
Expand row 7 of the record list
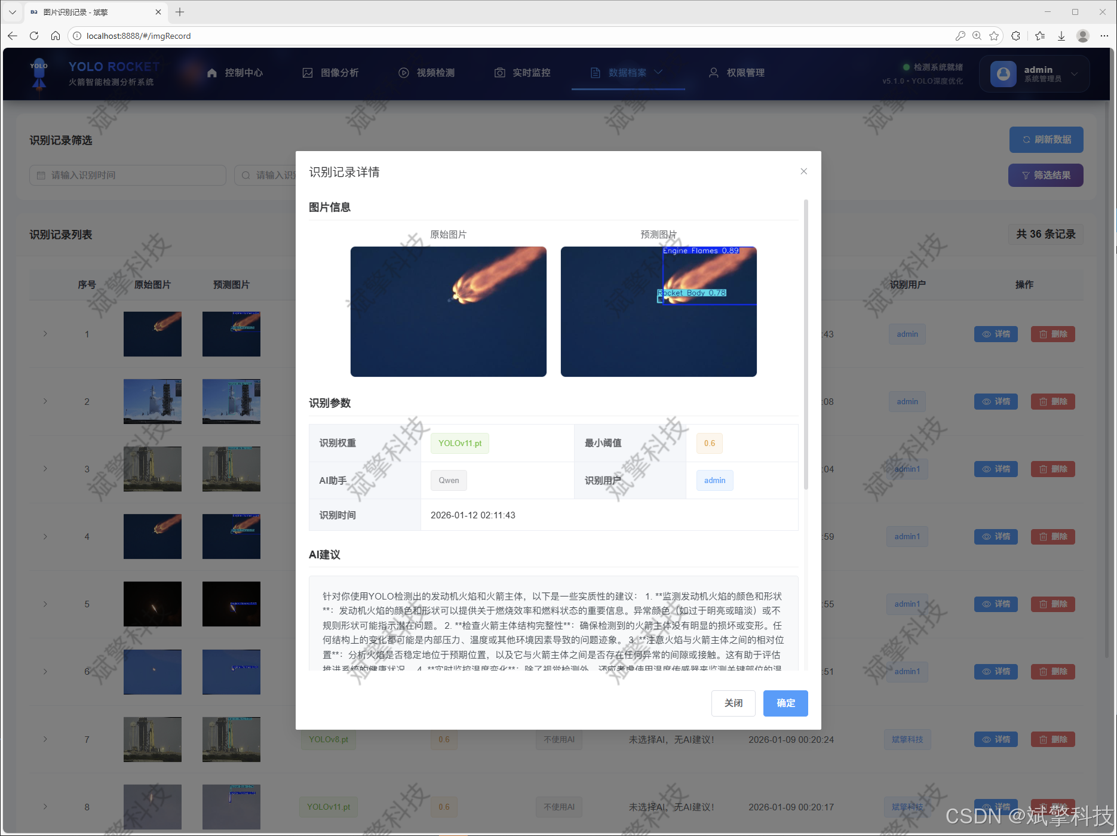pyautogui.click(x=45, y=739)
